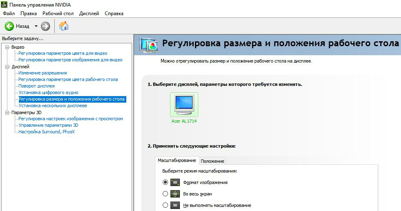Image resolution: width=401 pixels, height=211 pixels.
Task: Open the "Файл" menu
Action: [9, 13]
